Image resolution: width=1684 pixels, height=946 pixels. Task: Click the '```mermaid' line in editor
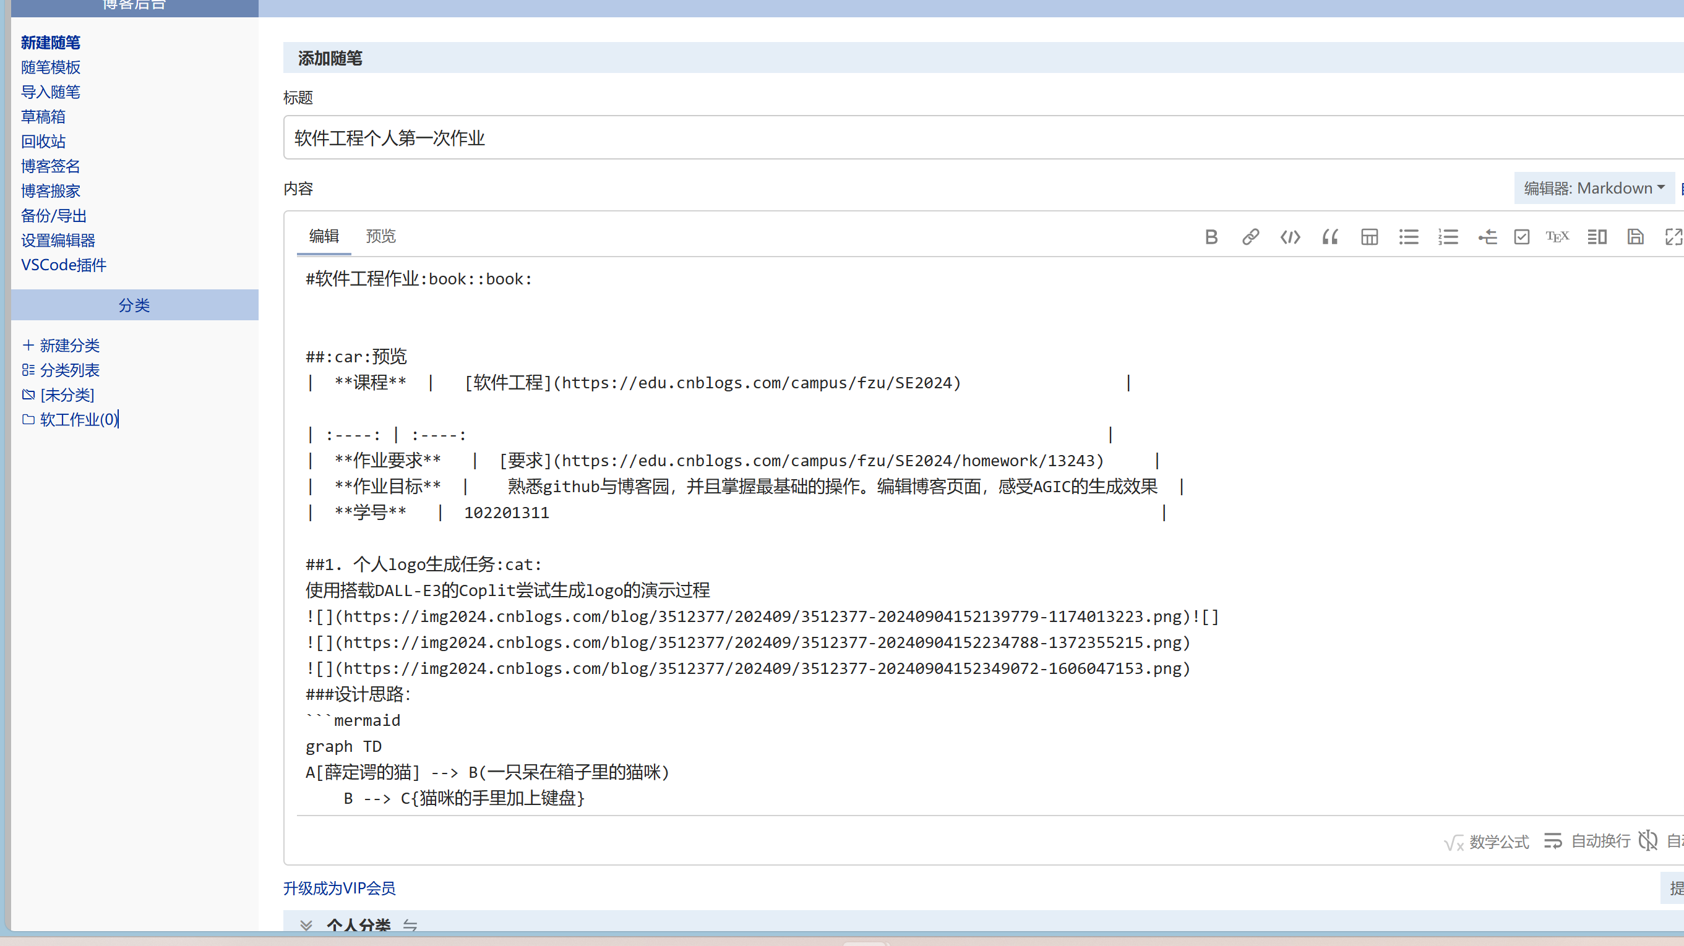coord(353,720)
